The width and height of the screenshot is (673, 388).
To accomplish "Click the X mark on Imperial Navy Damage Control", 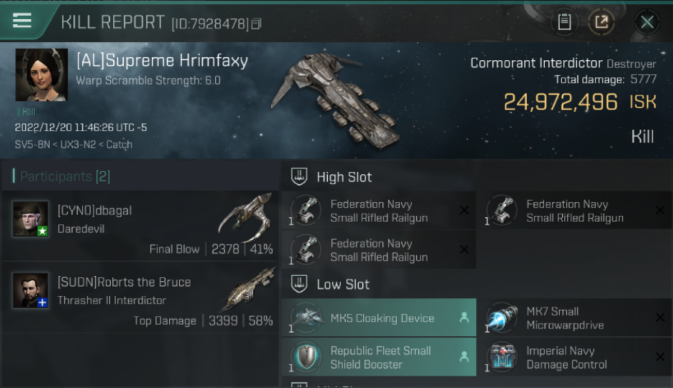I will (660, 357).
